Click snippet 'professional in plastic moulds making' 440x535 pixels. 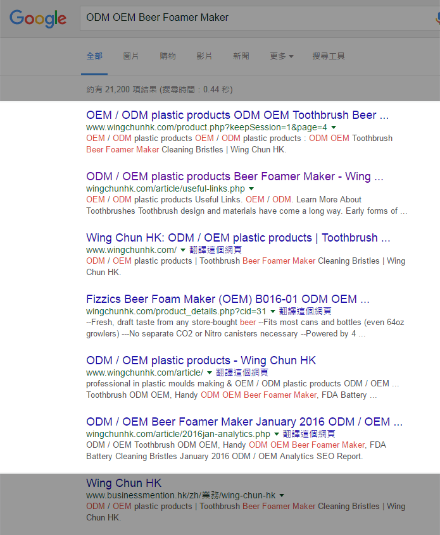[x=242, y=390]
